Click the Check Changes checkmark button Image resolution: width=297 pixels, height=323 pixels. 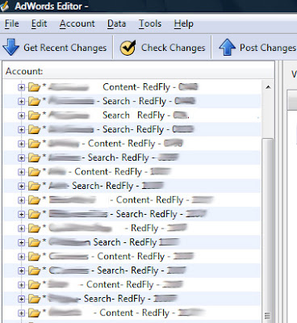[162, 48]
